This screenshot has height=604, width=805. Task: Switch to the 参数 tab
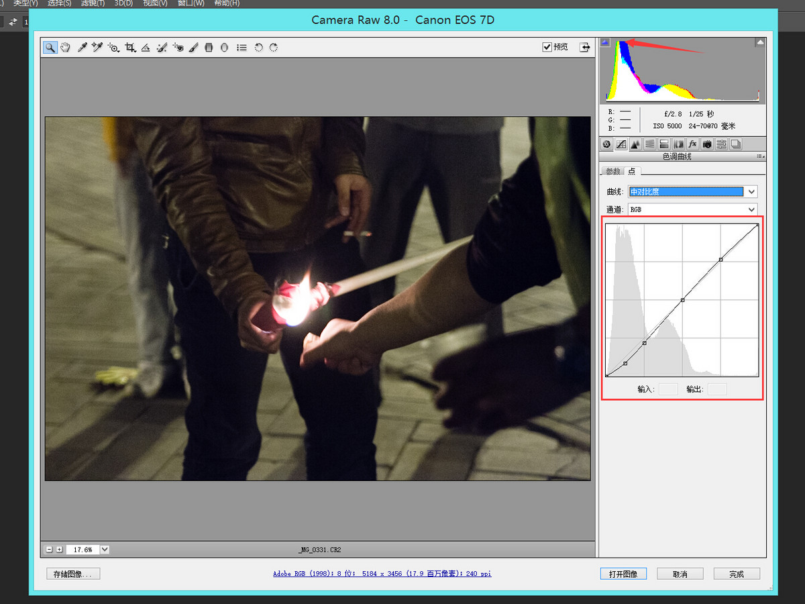tap(612, 171)
